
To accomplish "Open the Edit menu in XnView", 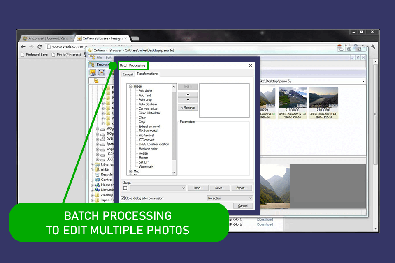I will 108,58.
